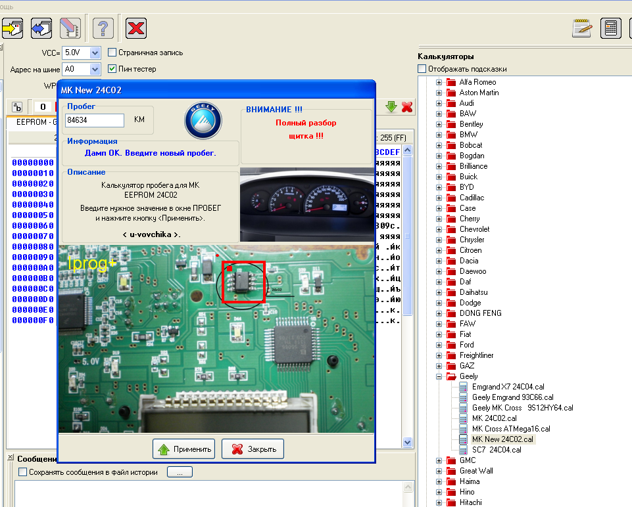Open the calculator toolbar icon
Viewport: 632px width, 507px height.
611,28
